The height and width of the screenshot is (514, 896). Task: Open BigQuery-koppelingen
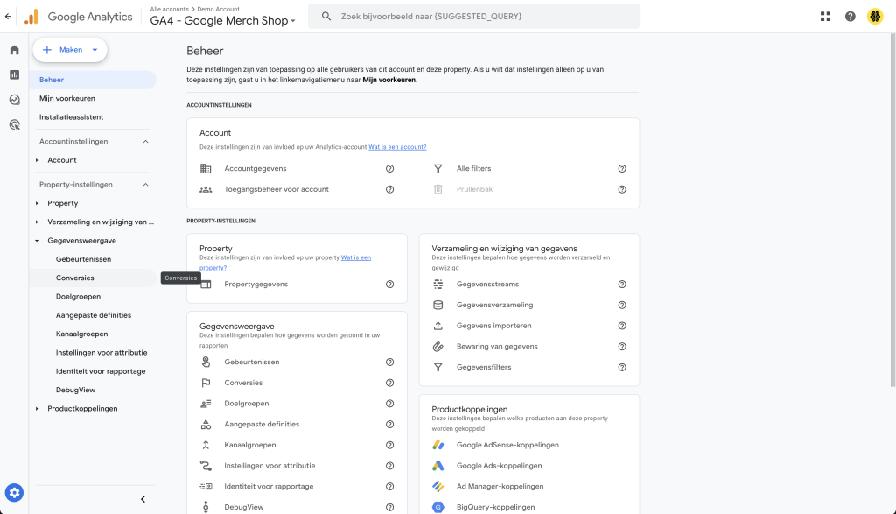[x=495, y=507]
